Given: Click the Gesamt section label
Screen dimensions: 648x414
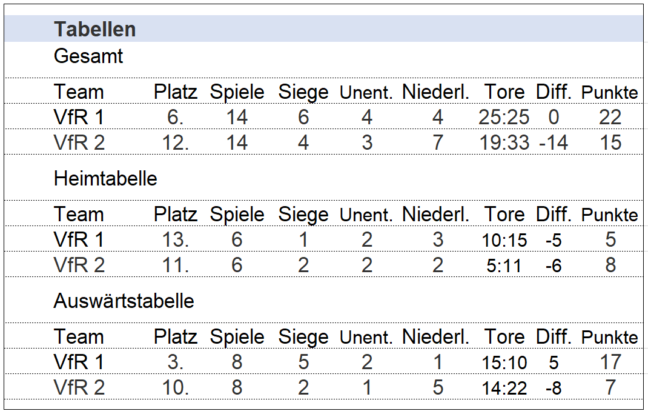Looking at the screenshot, I should click(88, 56).
